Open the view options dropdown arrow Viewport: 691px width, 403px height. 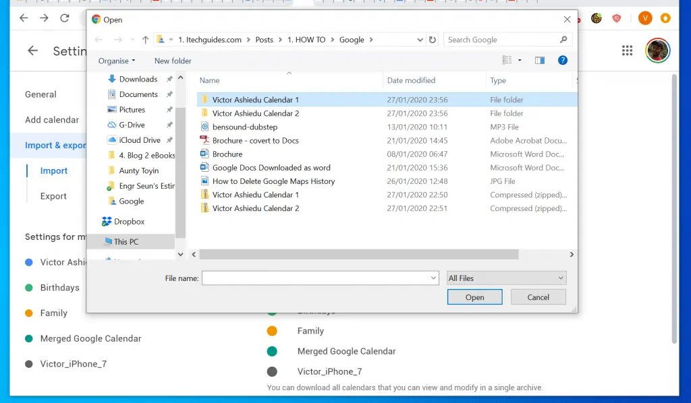tap(520, 60)
